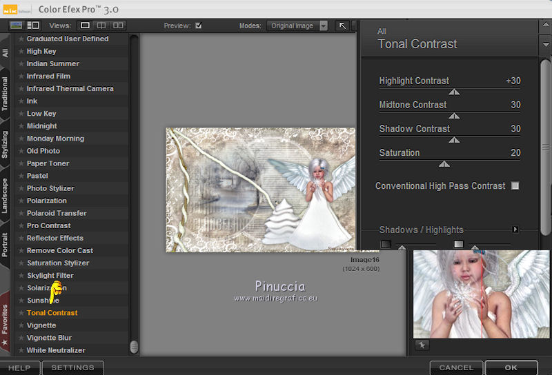
Task: Select side-by-side preview view icon
Action: 119,26
